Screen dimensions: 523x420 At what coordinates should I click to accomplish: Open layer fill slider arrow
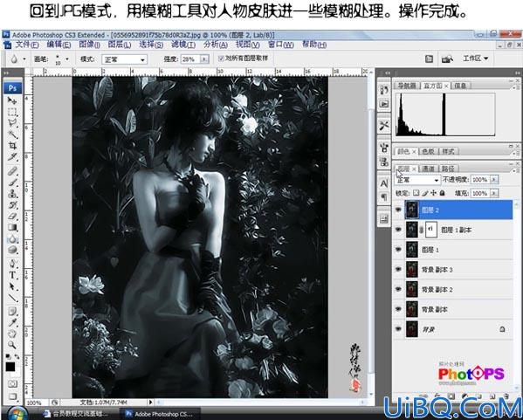[494, 193]
